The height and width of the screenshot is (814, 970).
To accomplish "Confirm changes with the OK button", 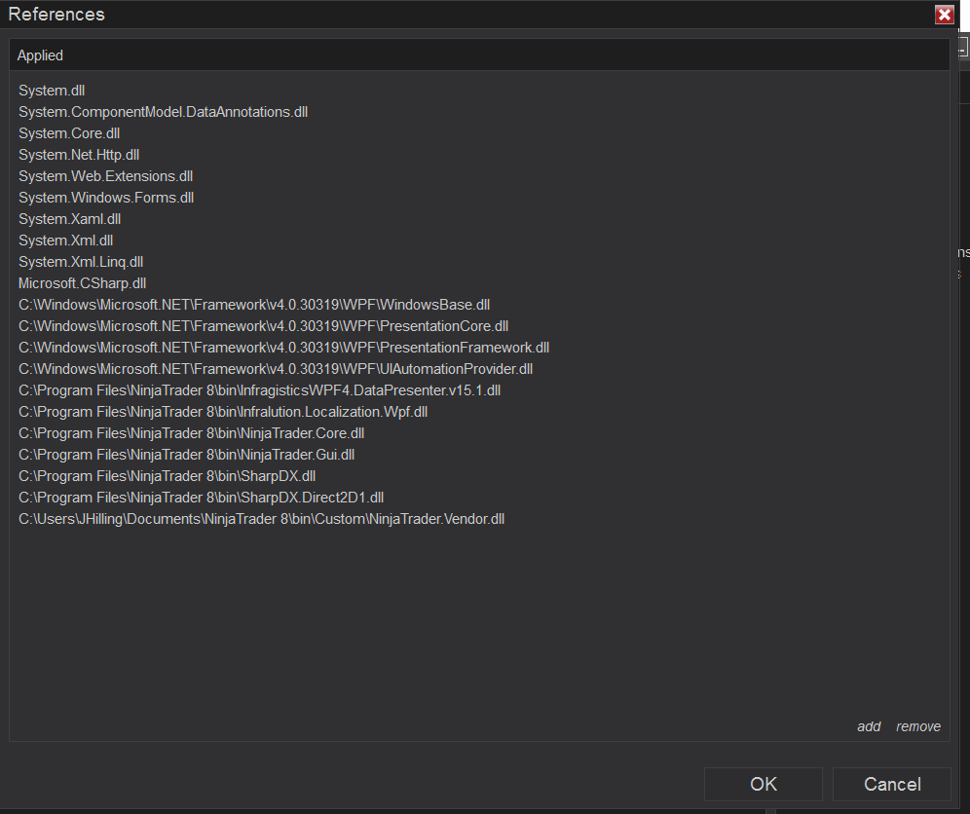I will coord(763,784).
